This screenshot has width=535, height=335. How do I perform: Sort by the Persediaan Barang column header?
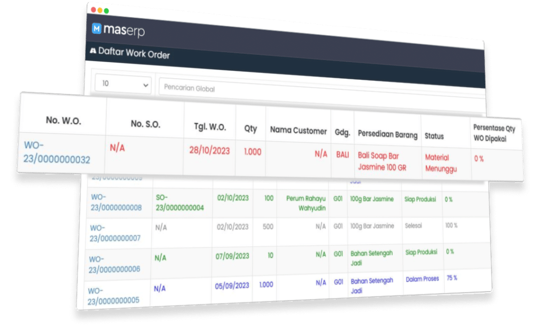pos(387,134)
